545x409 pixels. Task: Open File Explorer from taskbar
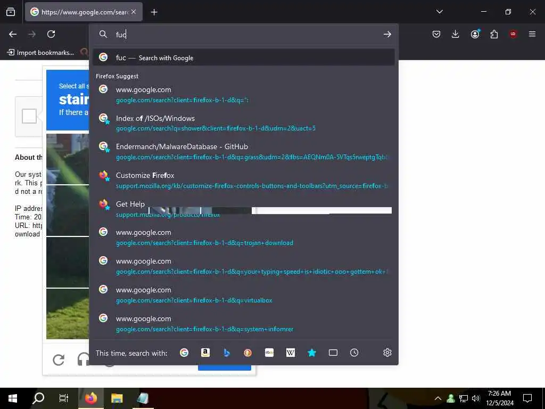click(117, 398)
